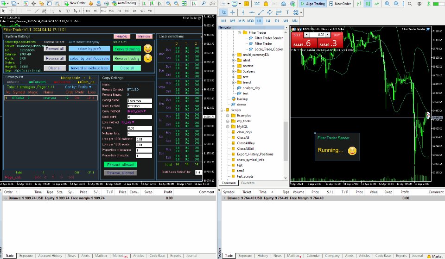The width and height of the screenshot is (445, 259).
Task: Expand the MySQL folder under Scripts
Action: pos(228,127)
